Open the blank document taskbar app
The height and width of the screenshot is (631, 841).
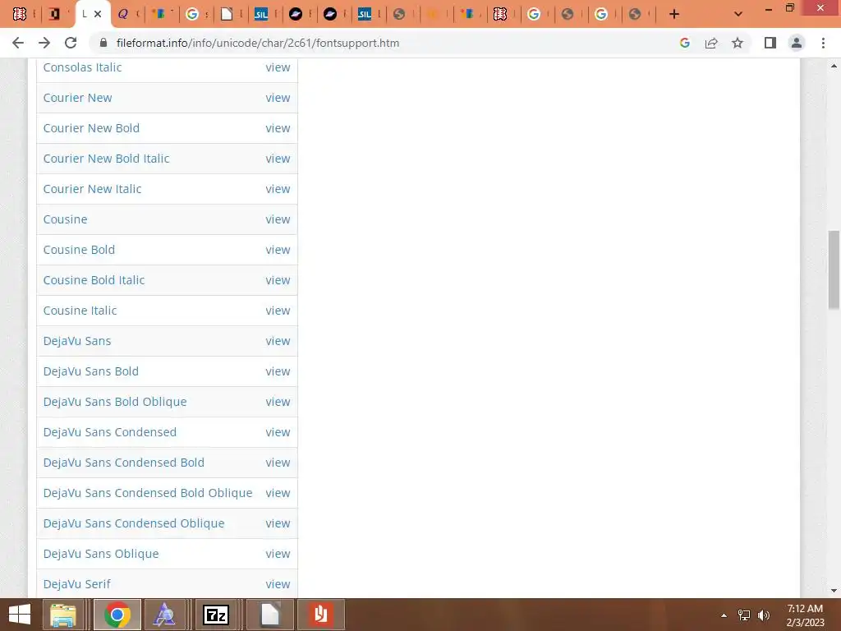(269, 615)
